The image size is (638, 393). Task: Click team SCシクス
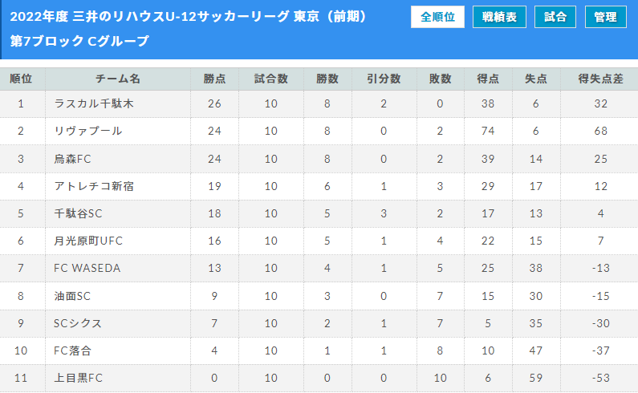(x=78, y=323)
